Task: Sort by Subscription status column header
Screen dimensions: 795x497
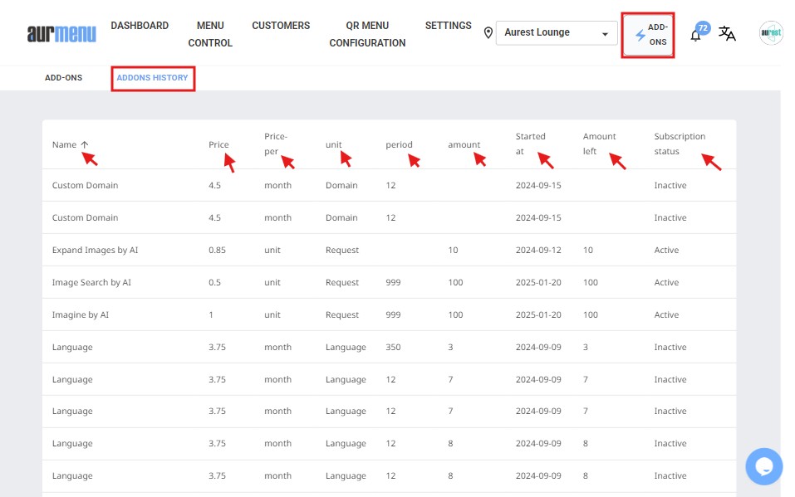Action: (x=679, y=144)
